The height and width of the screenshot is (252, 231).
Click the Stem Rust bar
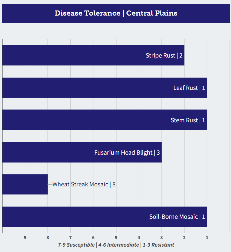(105, 120)
